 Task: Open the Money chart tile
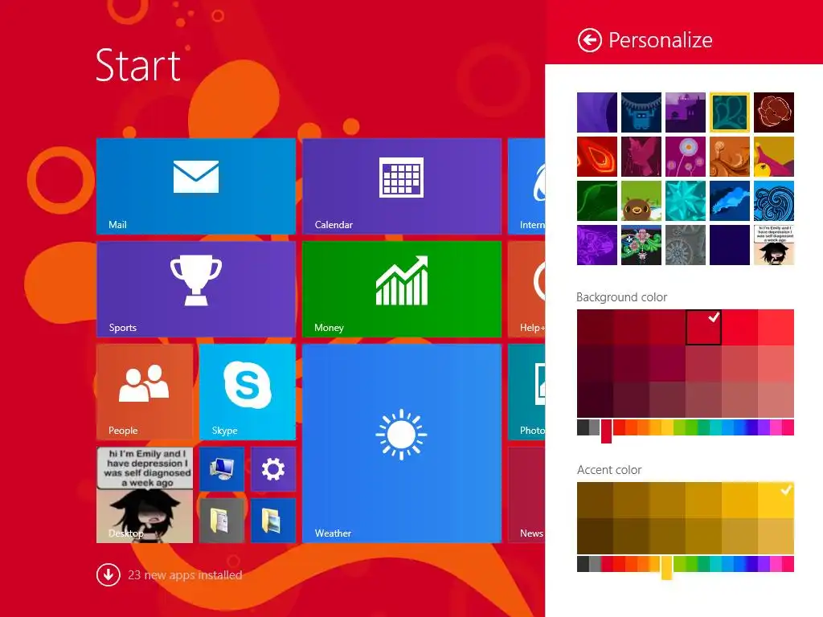click(x=402, y=288)
